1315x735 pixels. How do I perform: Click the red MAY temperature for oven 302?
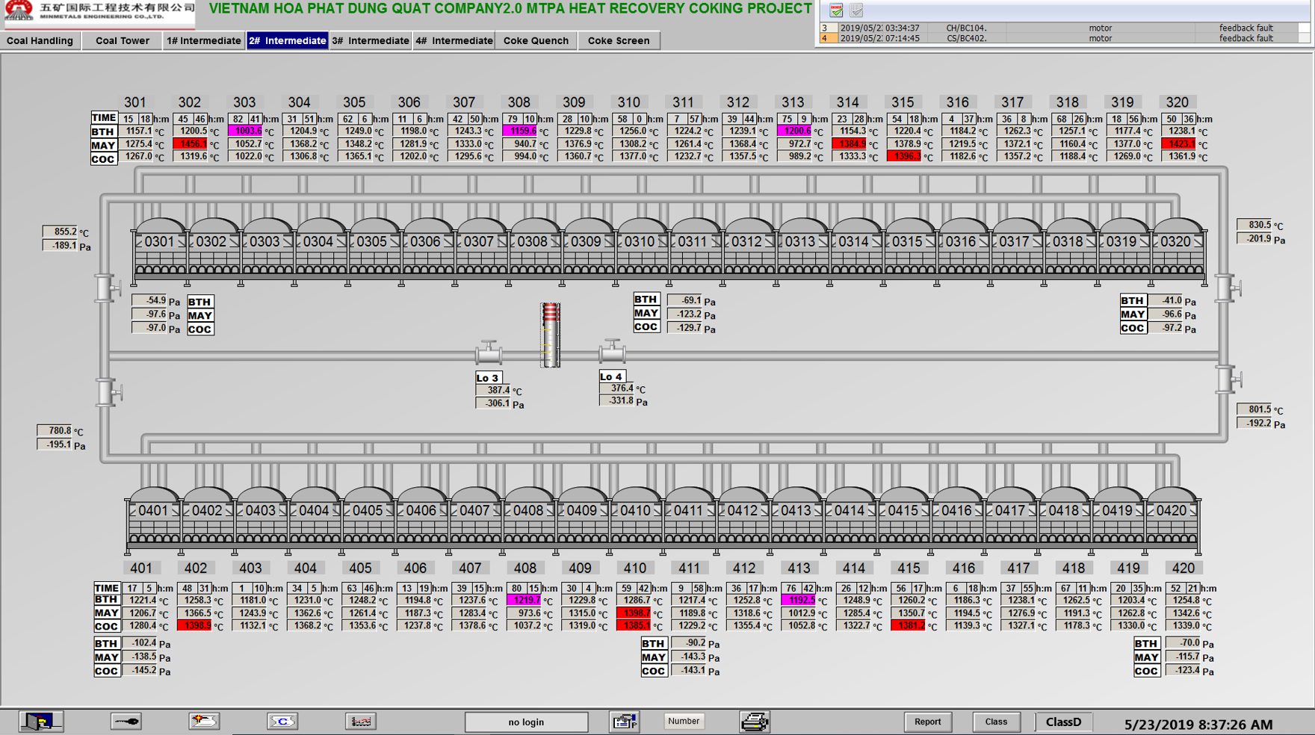click(191, 144)
